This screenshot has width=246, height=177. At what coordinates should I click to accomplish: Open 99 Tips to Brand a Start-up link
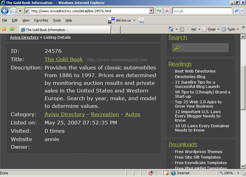point(203,94)
